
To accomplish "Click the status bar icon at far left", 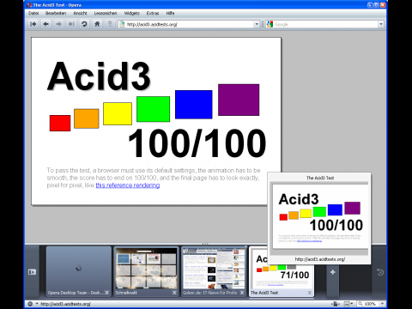I will pos(30,304).
